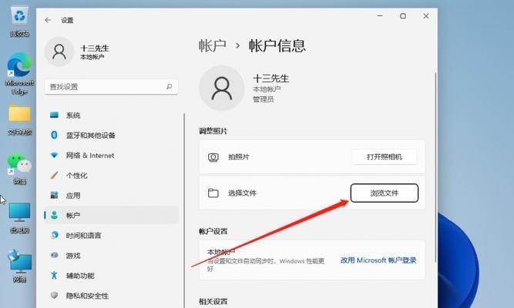This screenshot has width=514, height=308.
Task: Click the 管理员 label under the account name
Action: pos(264,99)
